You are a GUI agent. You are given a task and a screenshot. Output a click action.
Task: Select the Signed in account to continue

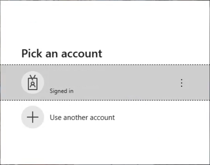pyautogui.click(x=101, y=82)
